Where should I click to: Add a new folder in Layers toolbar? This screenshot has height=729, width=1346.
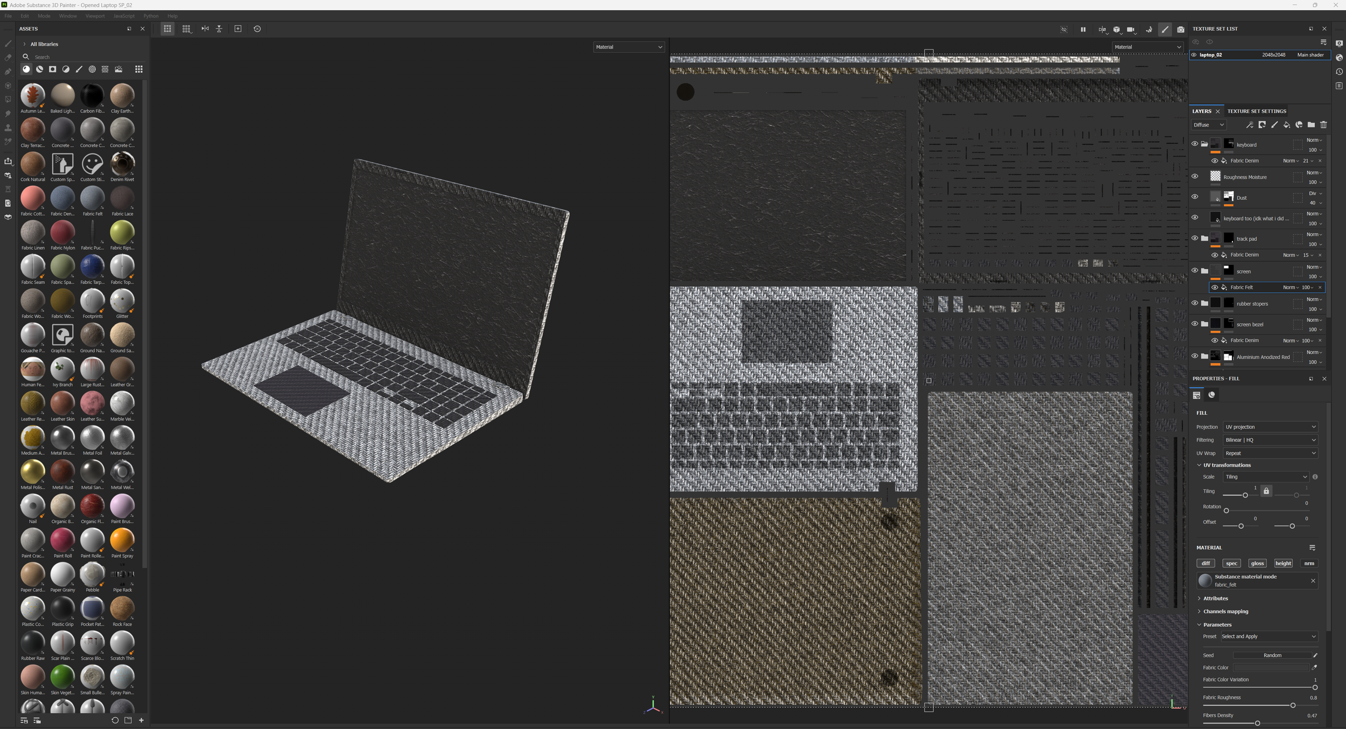(x=1311, y=125)
